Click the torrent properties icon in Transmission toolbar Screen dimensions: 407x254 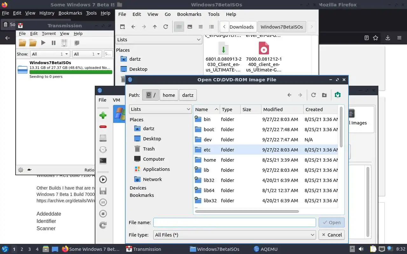(77, 43)
